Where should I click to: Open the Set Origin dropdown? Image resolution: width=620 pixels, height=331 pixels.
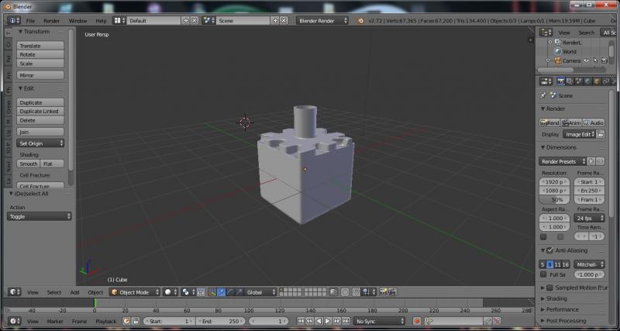[40, 143]
